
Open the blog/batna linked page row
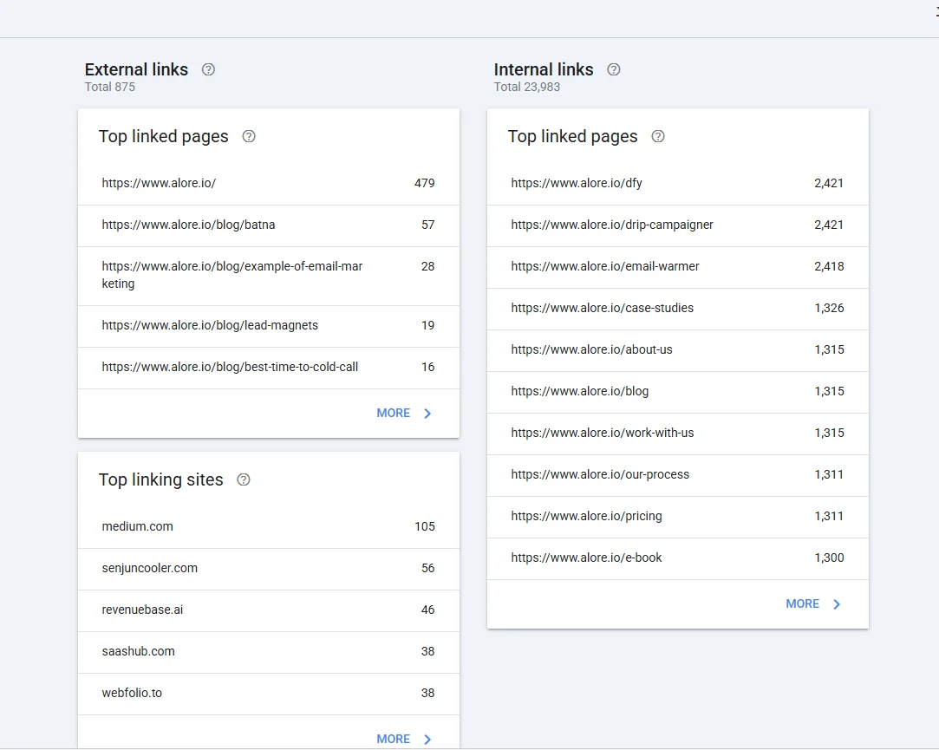point(269,225)
